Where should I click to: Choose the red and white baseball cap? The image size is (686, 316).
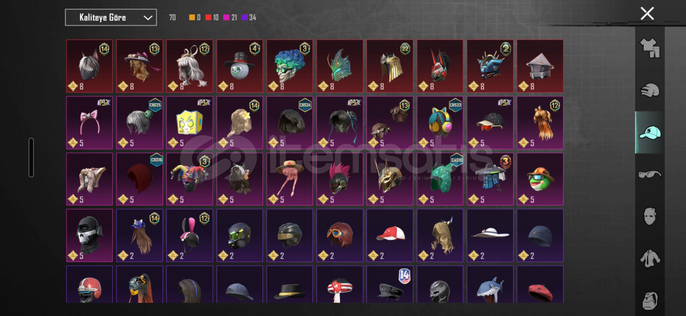coord(390,235)
